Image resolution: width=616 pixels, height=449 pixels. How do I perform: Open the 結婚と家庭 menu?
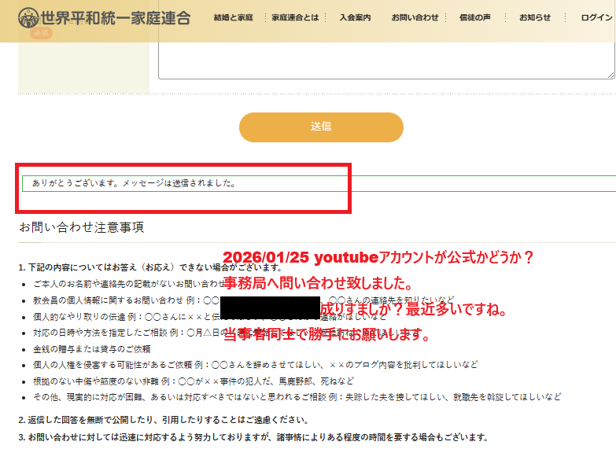click(x=233, y=17)
